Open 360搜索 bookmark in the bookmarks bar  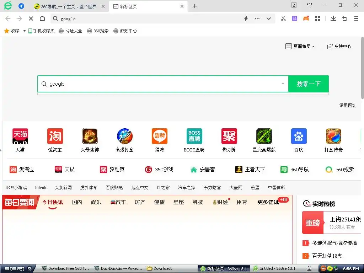click(98, 31)
